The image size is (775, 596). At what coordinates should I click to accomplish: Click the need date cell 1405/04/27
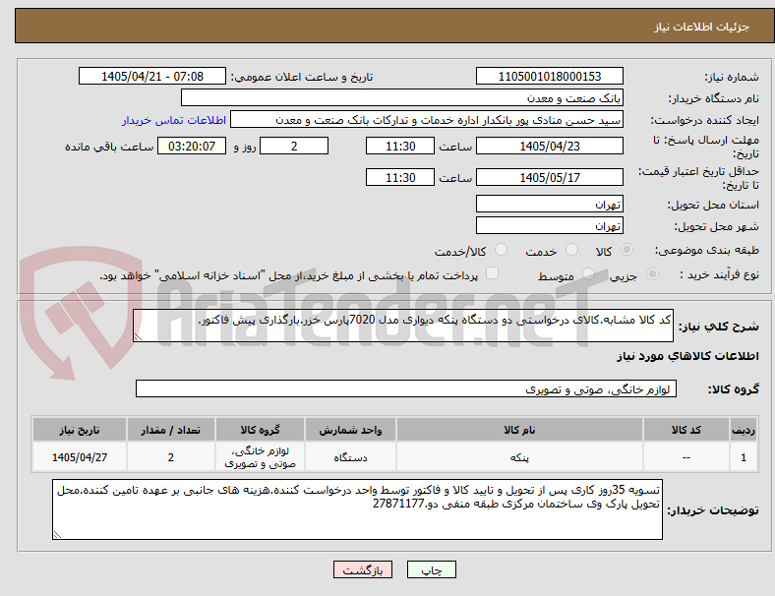coord(80,457)
